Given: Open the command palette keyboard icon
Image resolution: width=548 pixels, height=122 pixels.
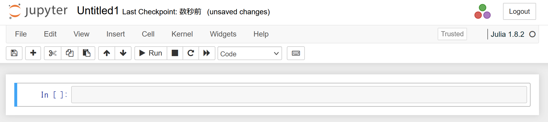Looking at the screenshot, I should click(296, 53).
